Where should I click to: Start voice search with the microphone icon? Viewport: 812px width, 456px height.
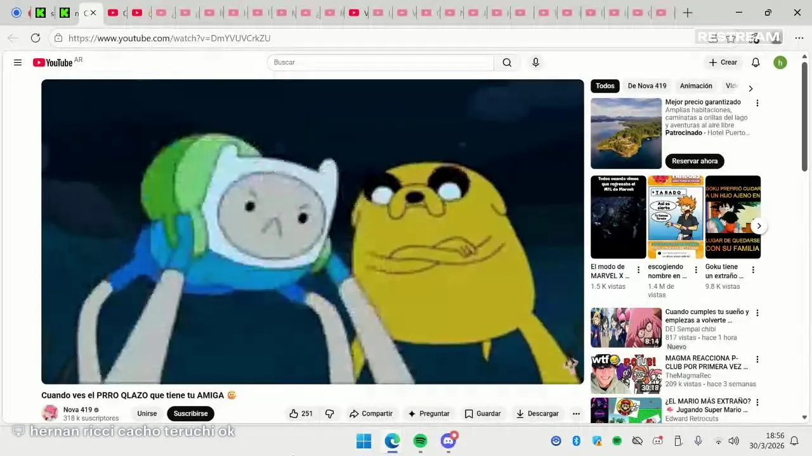[535, 62]
